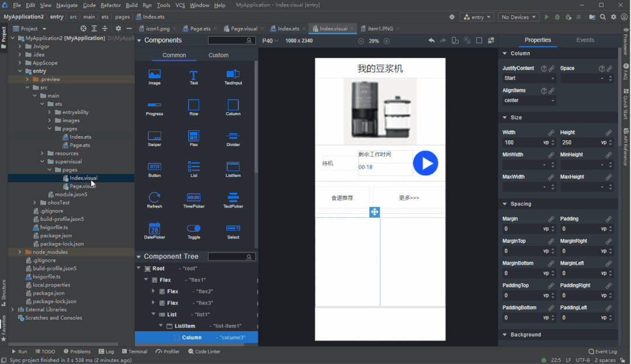Open the Problems tool window
Viewport: 631px width, 364px height.
[77, 352]
